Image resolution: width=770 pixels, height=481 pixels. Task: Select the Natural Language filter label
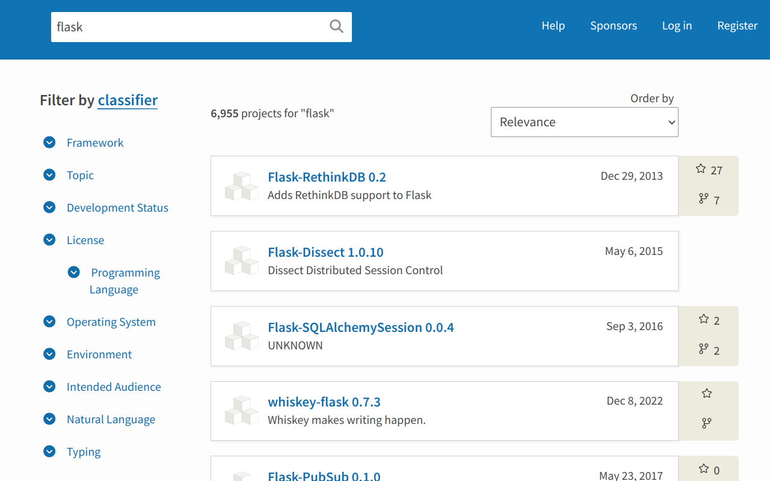pyautogui.click(x=111, y=419)
